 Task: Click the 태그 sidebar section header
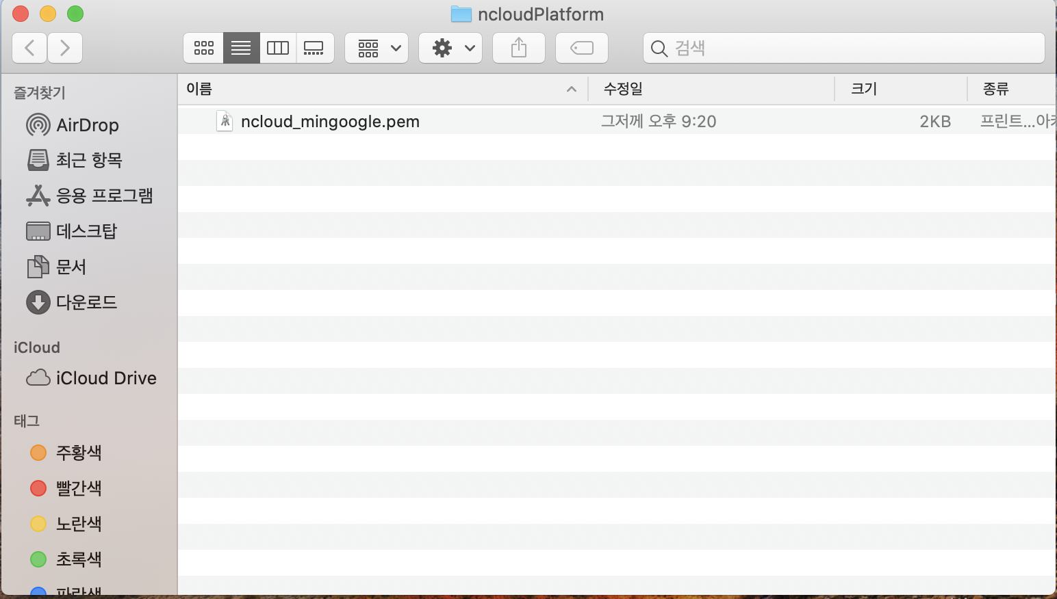pos(27,421)
